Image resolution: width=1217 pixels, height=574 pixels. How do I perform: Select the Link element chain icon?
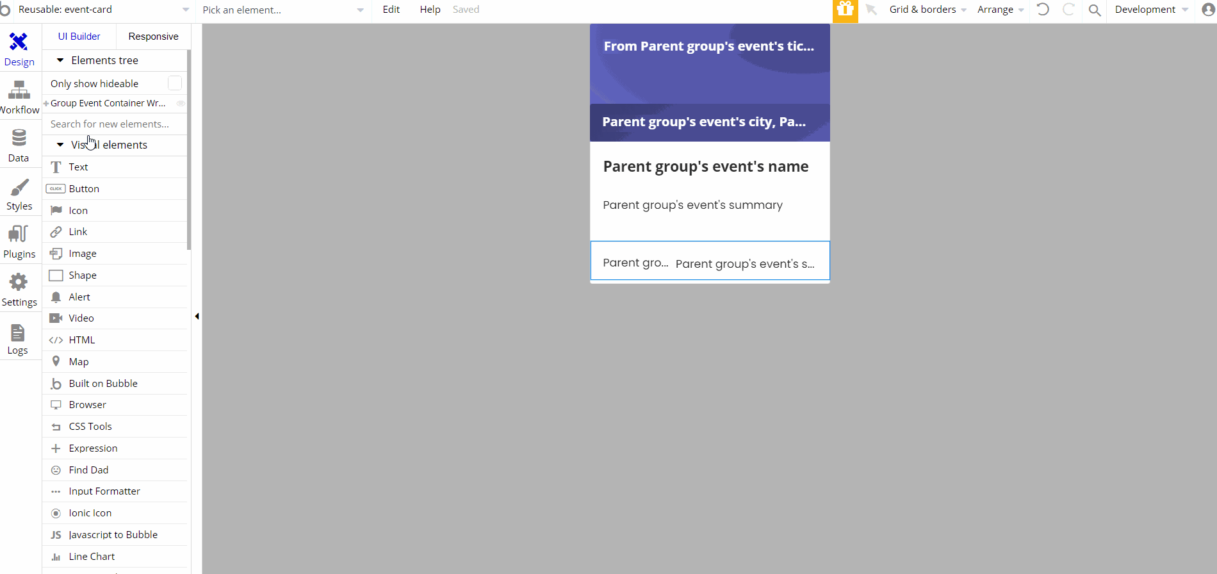click(x=56, y=232)
